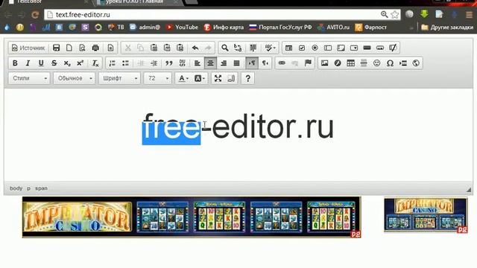Click the Print icon
477x268 pixels.
(95, 48)
